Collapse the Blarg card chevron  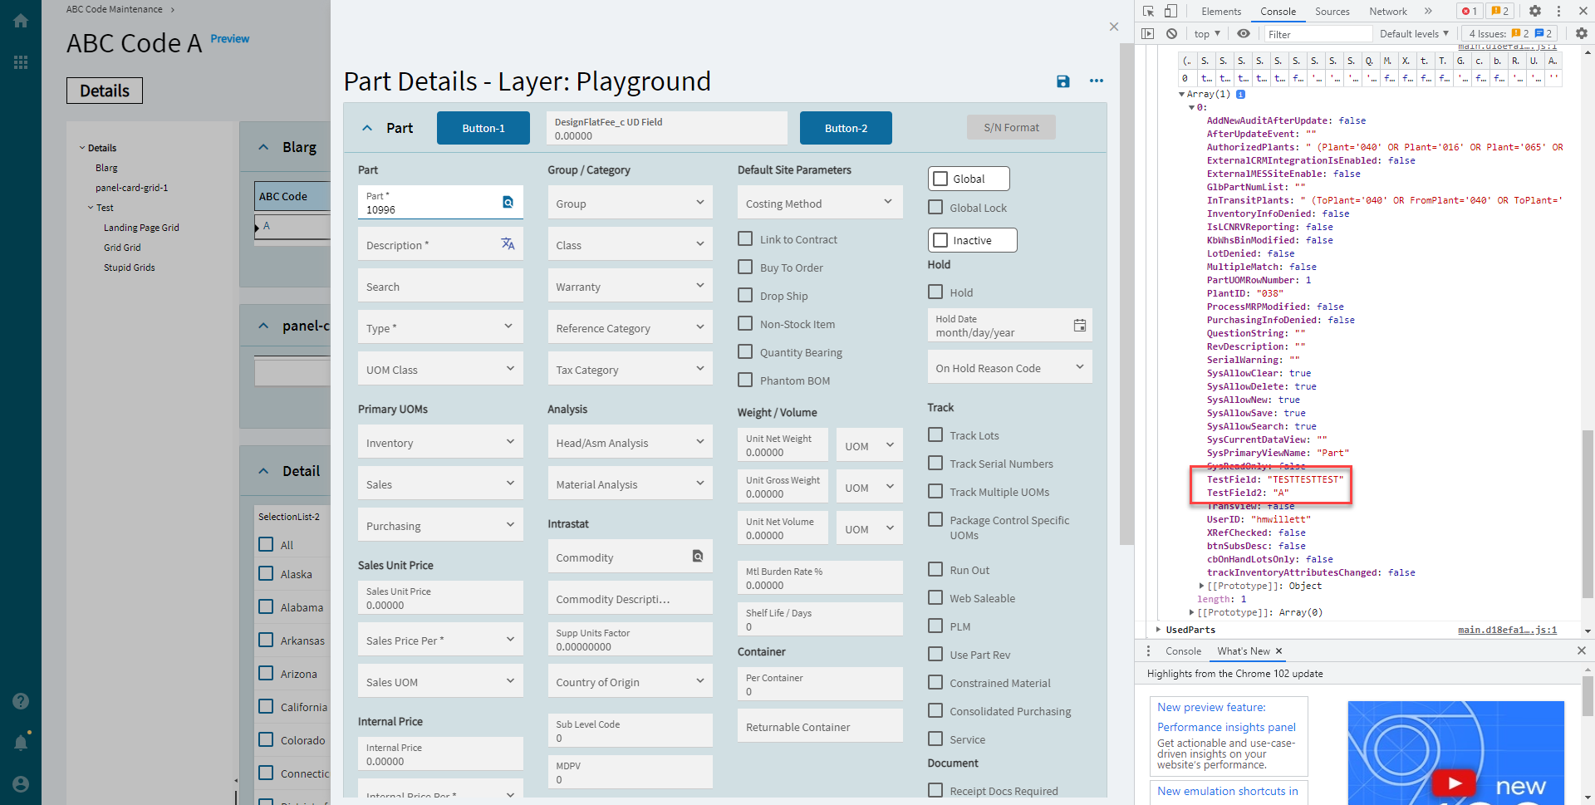pyautogui.click(x=263, y=147)
